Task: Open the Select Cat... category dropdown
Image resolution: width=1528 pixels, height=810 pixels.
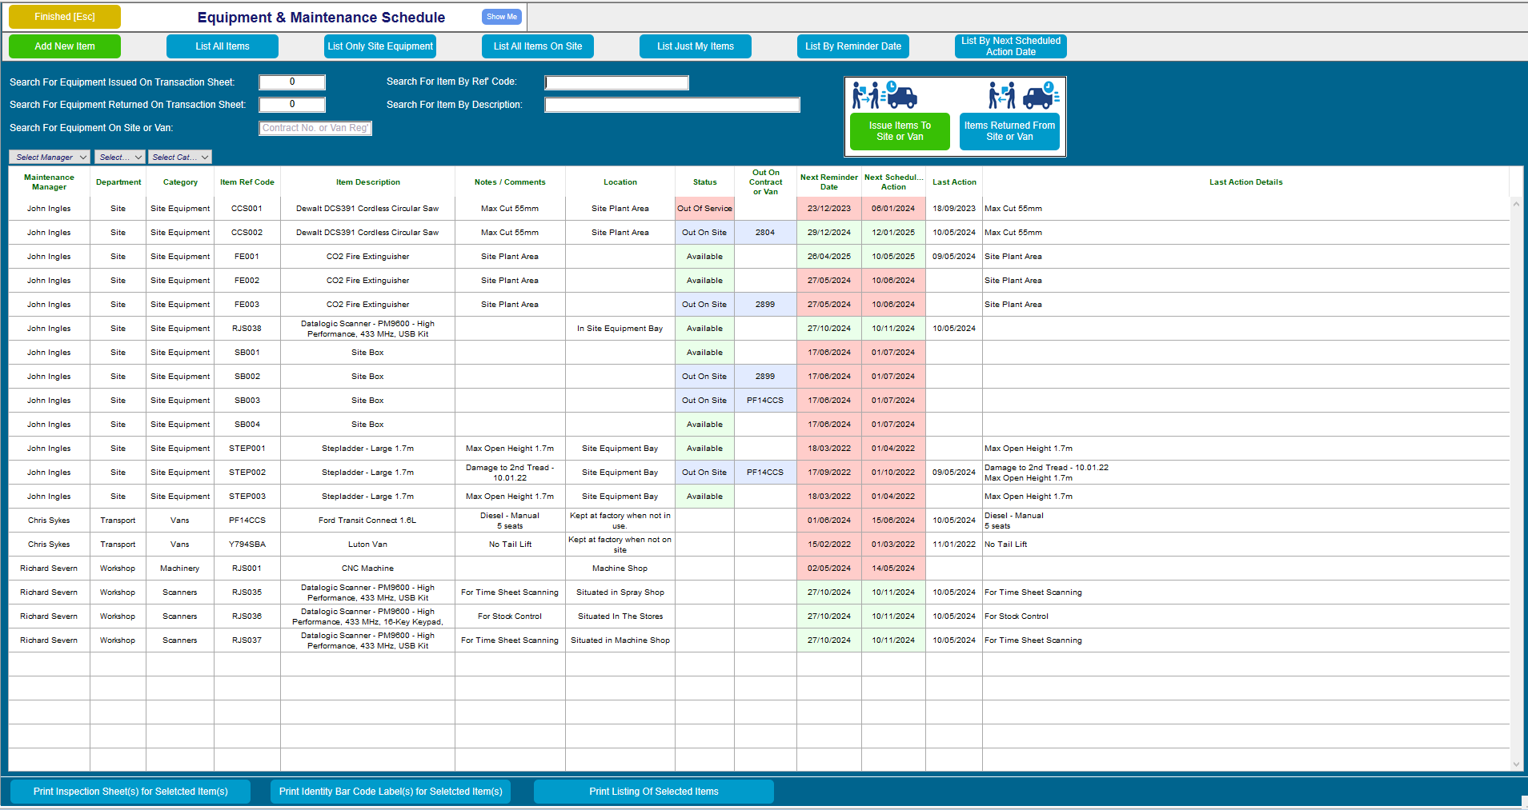Action: pyautogui.click(x=179, y=157)
